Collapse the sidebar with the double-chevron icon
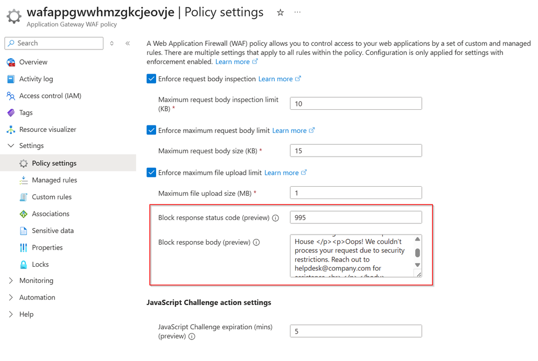 (x=128, y=43)
